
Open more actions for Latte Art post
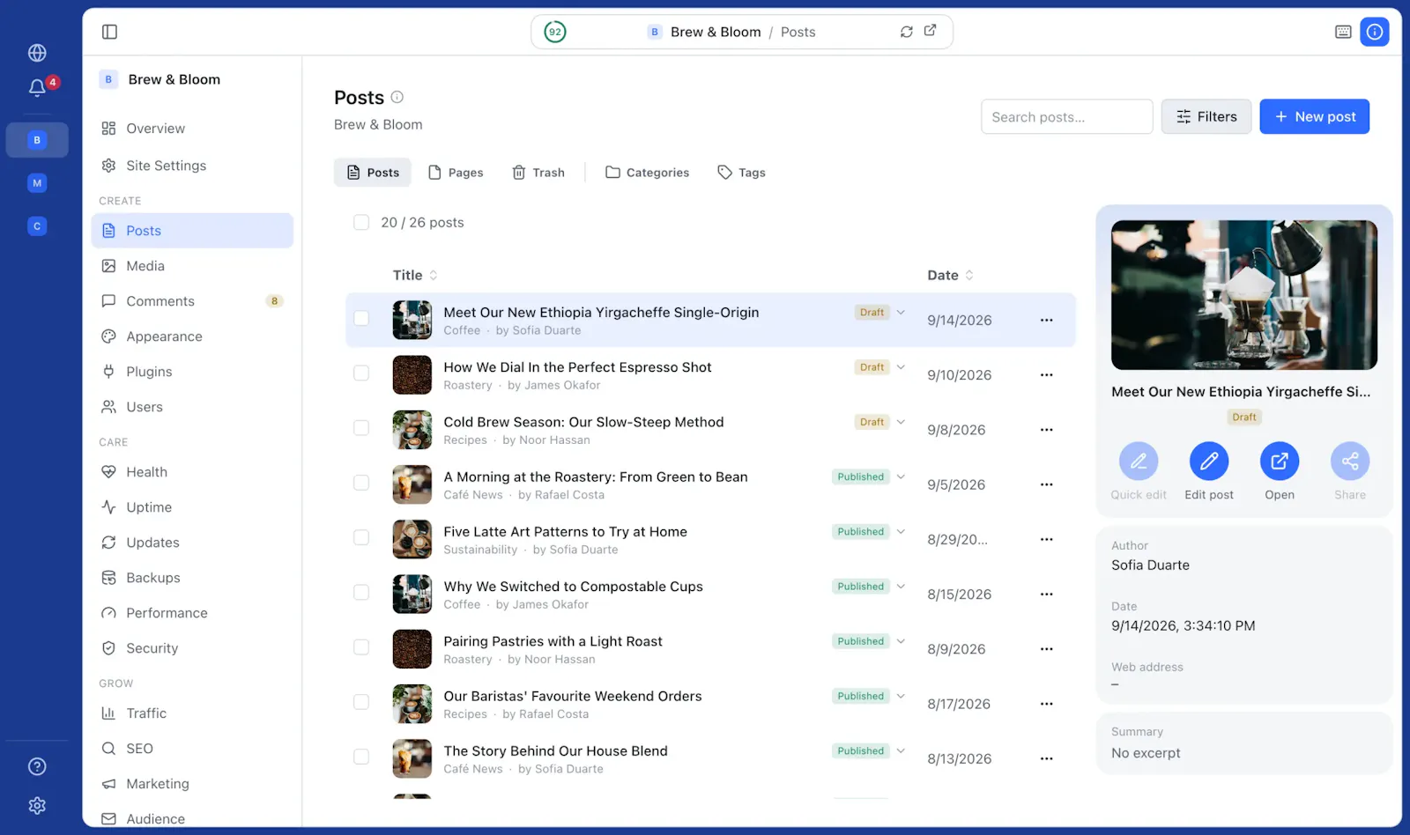tap(1046, 539)
